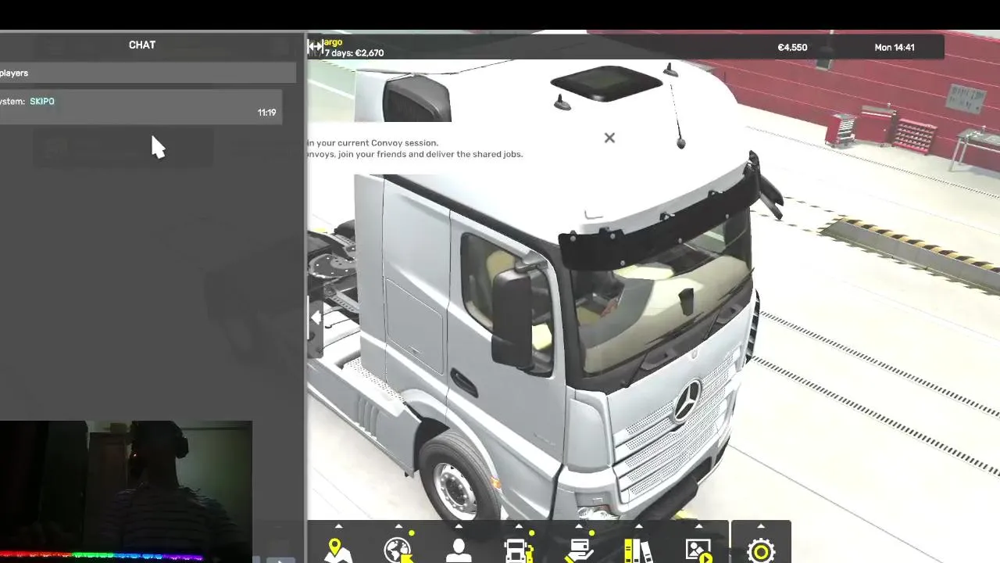Open the gear settings icon

tap(761, 551)
